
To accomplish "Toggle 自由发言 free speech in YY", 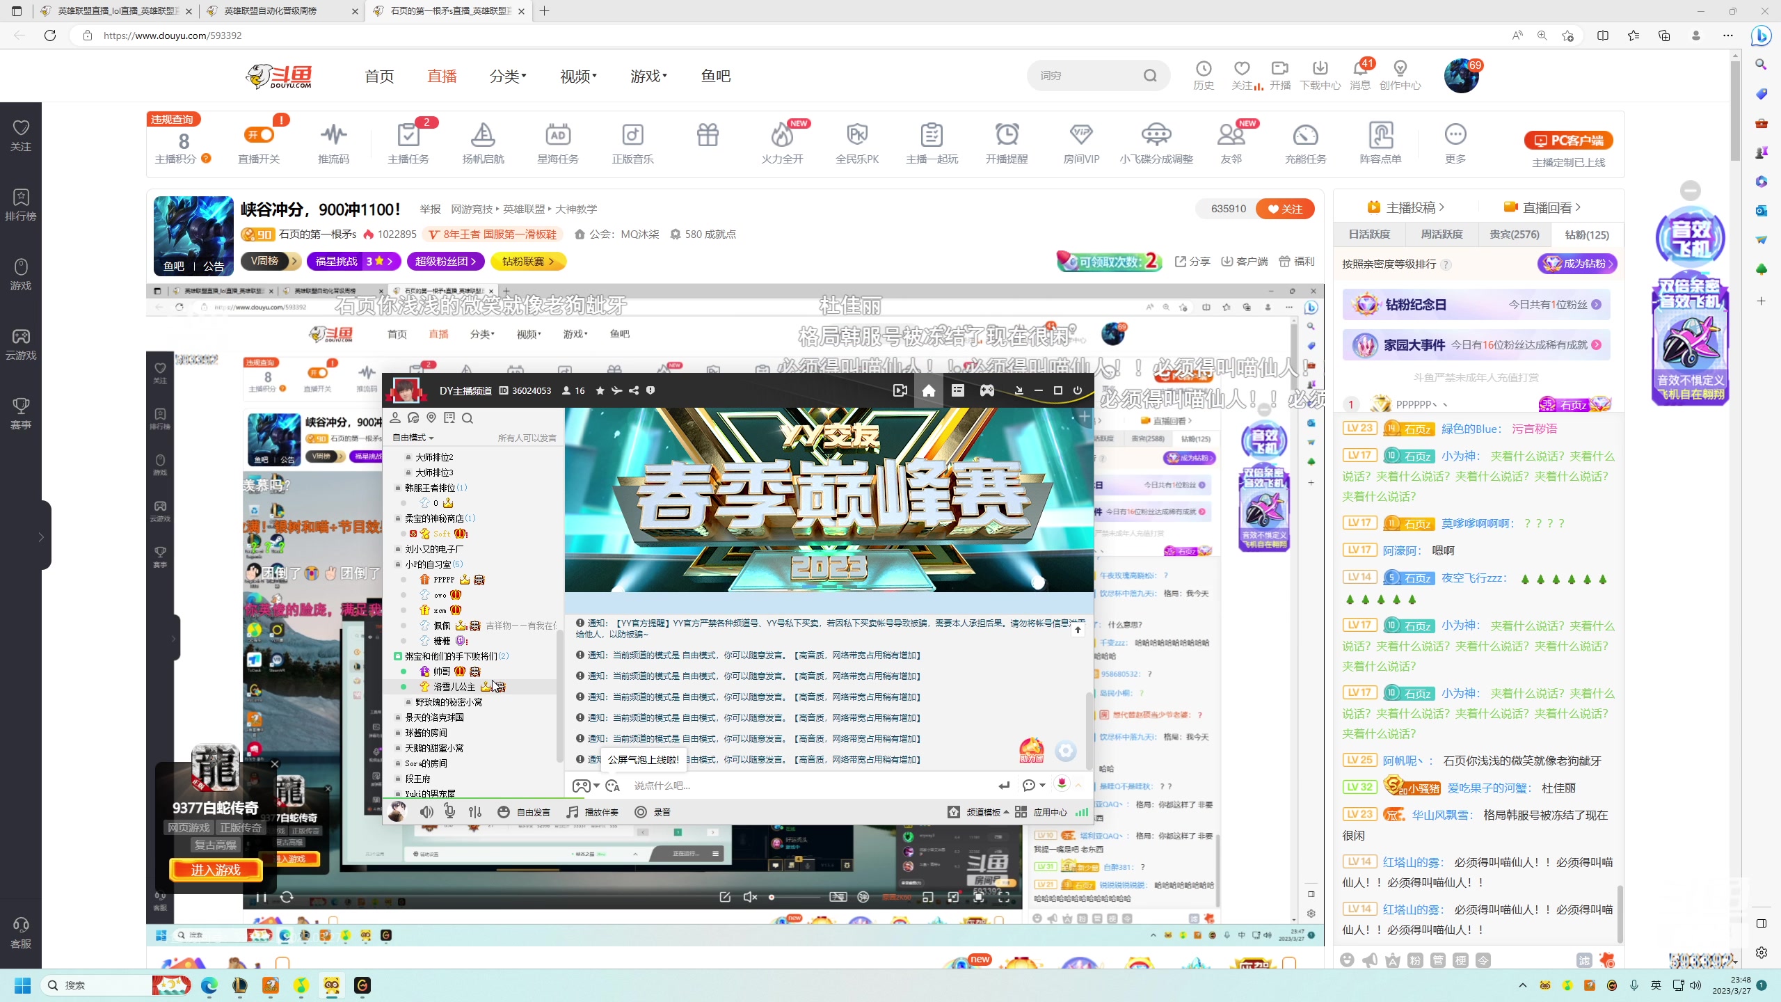I will pos(523,812).
